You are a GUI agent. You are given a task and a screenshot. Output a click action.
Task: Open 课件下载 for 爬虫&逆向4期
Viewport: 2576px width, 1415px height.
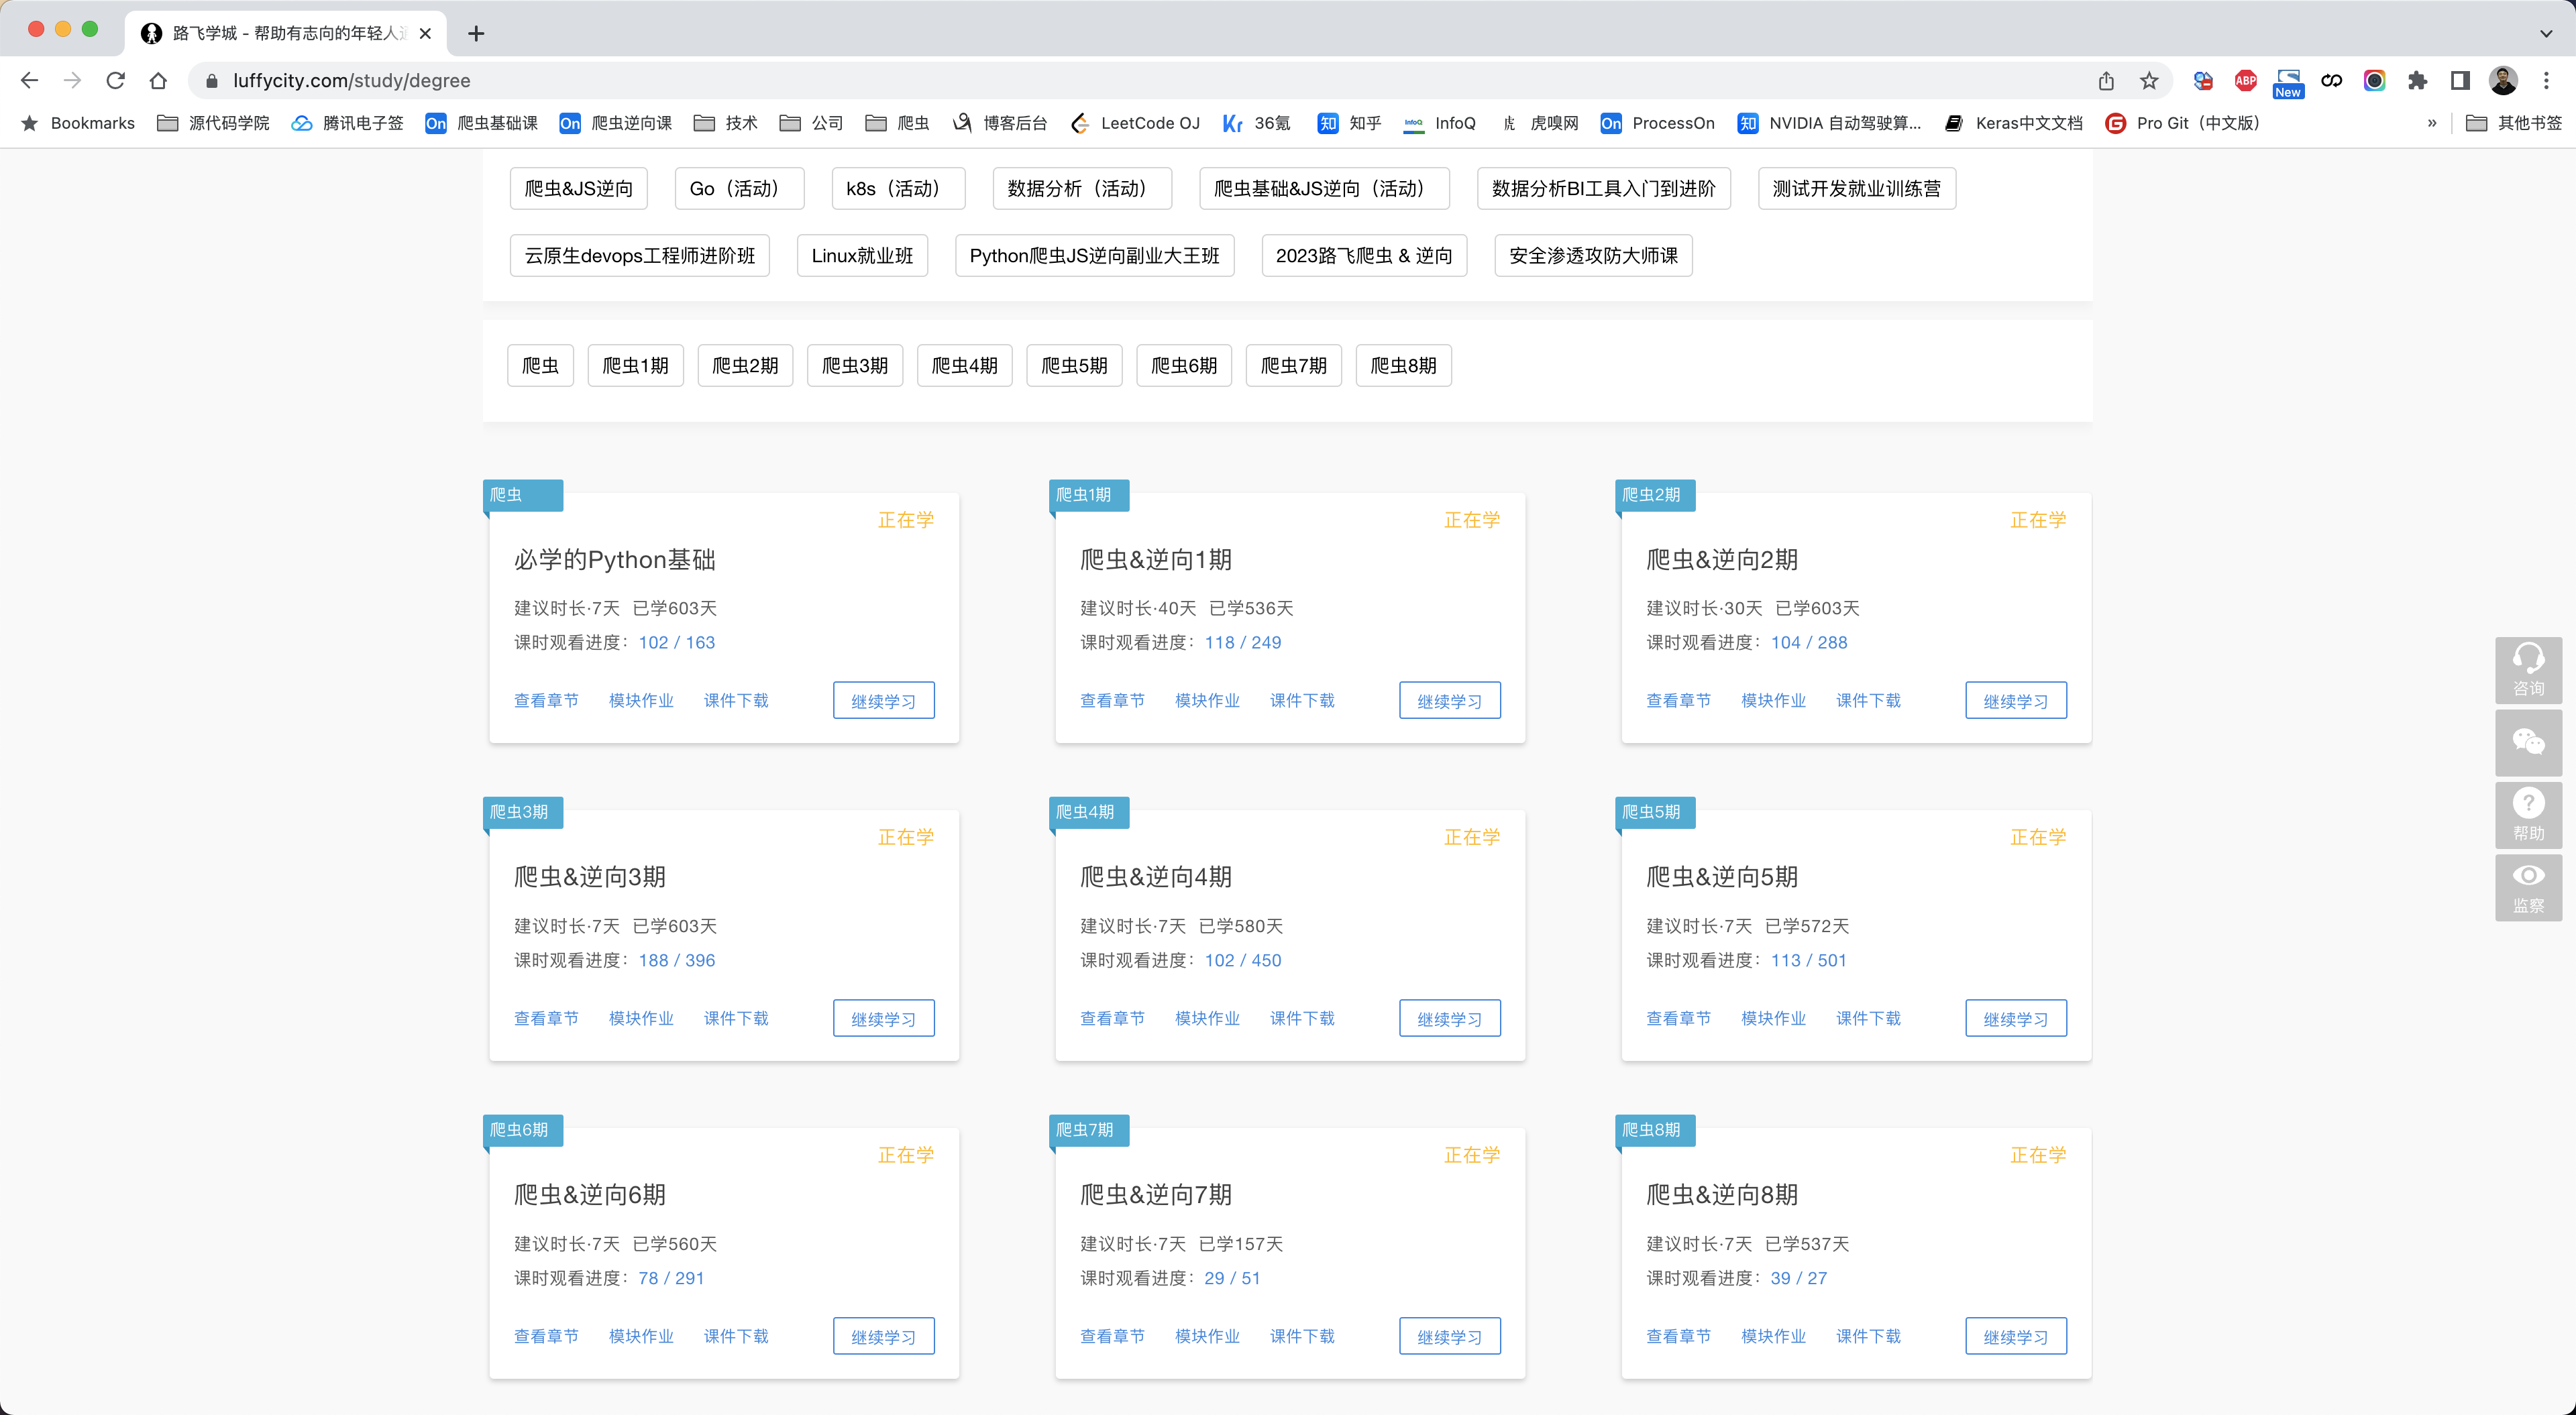click(x=1302, y=1018)
